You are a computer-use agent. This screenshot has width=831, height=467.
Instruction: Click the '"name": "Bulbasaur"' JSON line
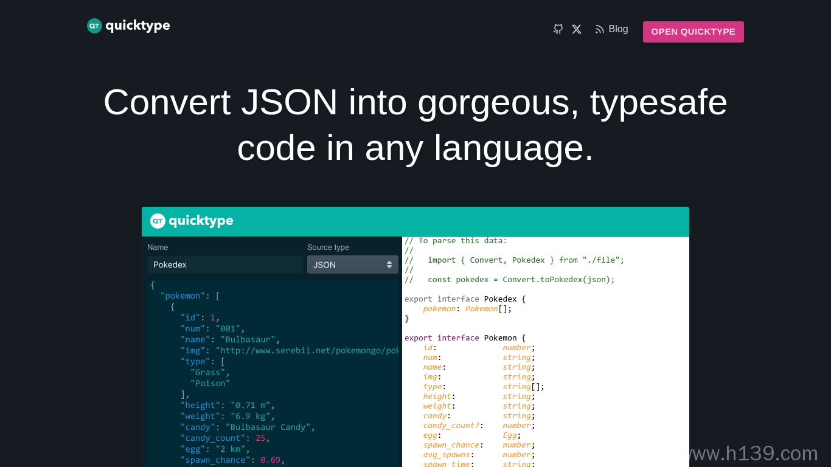click(x=230, y=339)
